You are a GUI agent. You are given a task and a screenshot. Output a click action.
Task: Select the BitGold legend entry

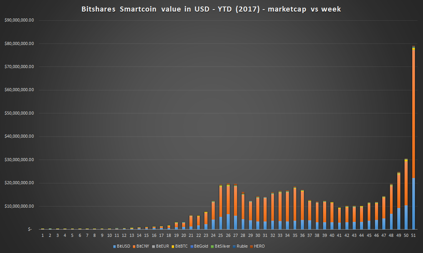click(199, 246)
